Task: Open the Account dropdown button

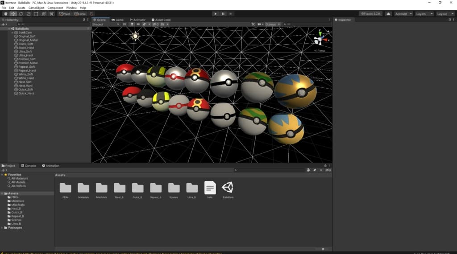Action: pos(403,14)
